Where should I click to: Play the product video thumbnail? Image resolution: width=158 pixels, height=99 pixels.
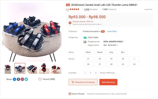pyautogui.click(x=8, y=68)
